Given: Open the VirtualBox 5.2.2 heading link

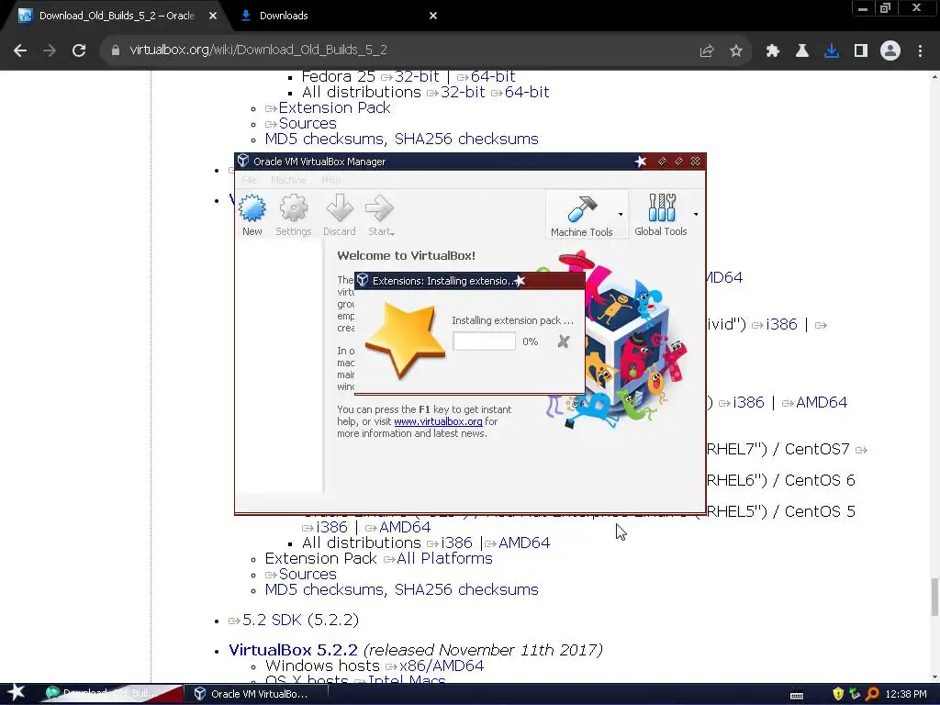Looking at the screenshot, I should click(x=293, y=651).
